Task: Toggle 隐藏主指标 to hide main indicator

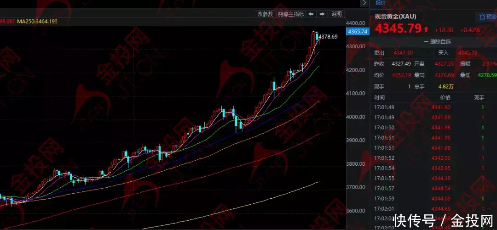Action: (291, 14)
